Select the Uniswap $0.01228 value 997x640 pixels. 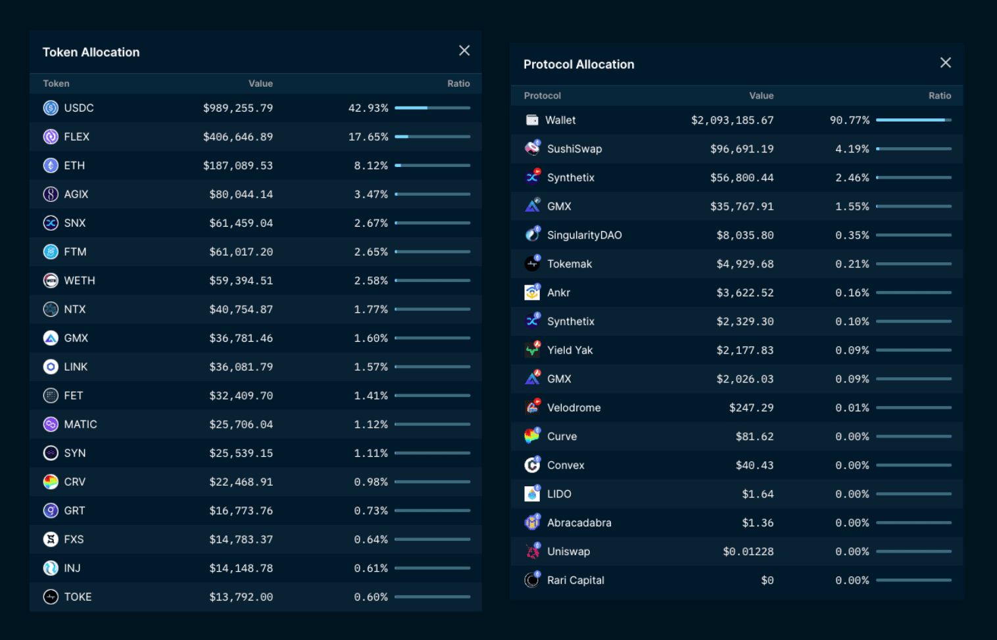tap(748, 551)
